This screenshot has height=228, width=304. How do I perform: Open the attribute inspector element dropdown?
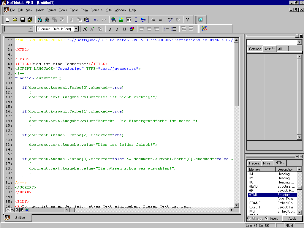299,42
